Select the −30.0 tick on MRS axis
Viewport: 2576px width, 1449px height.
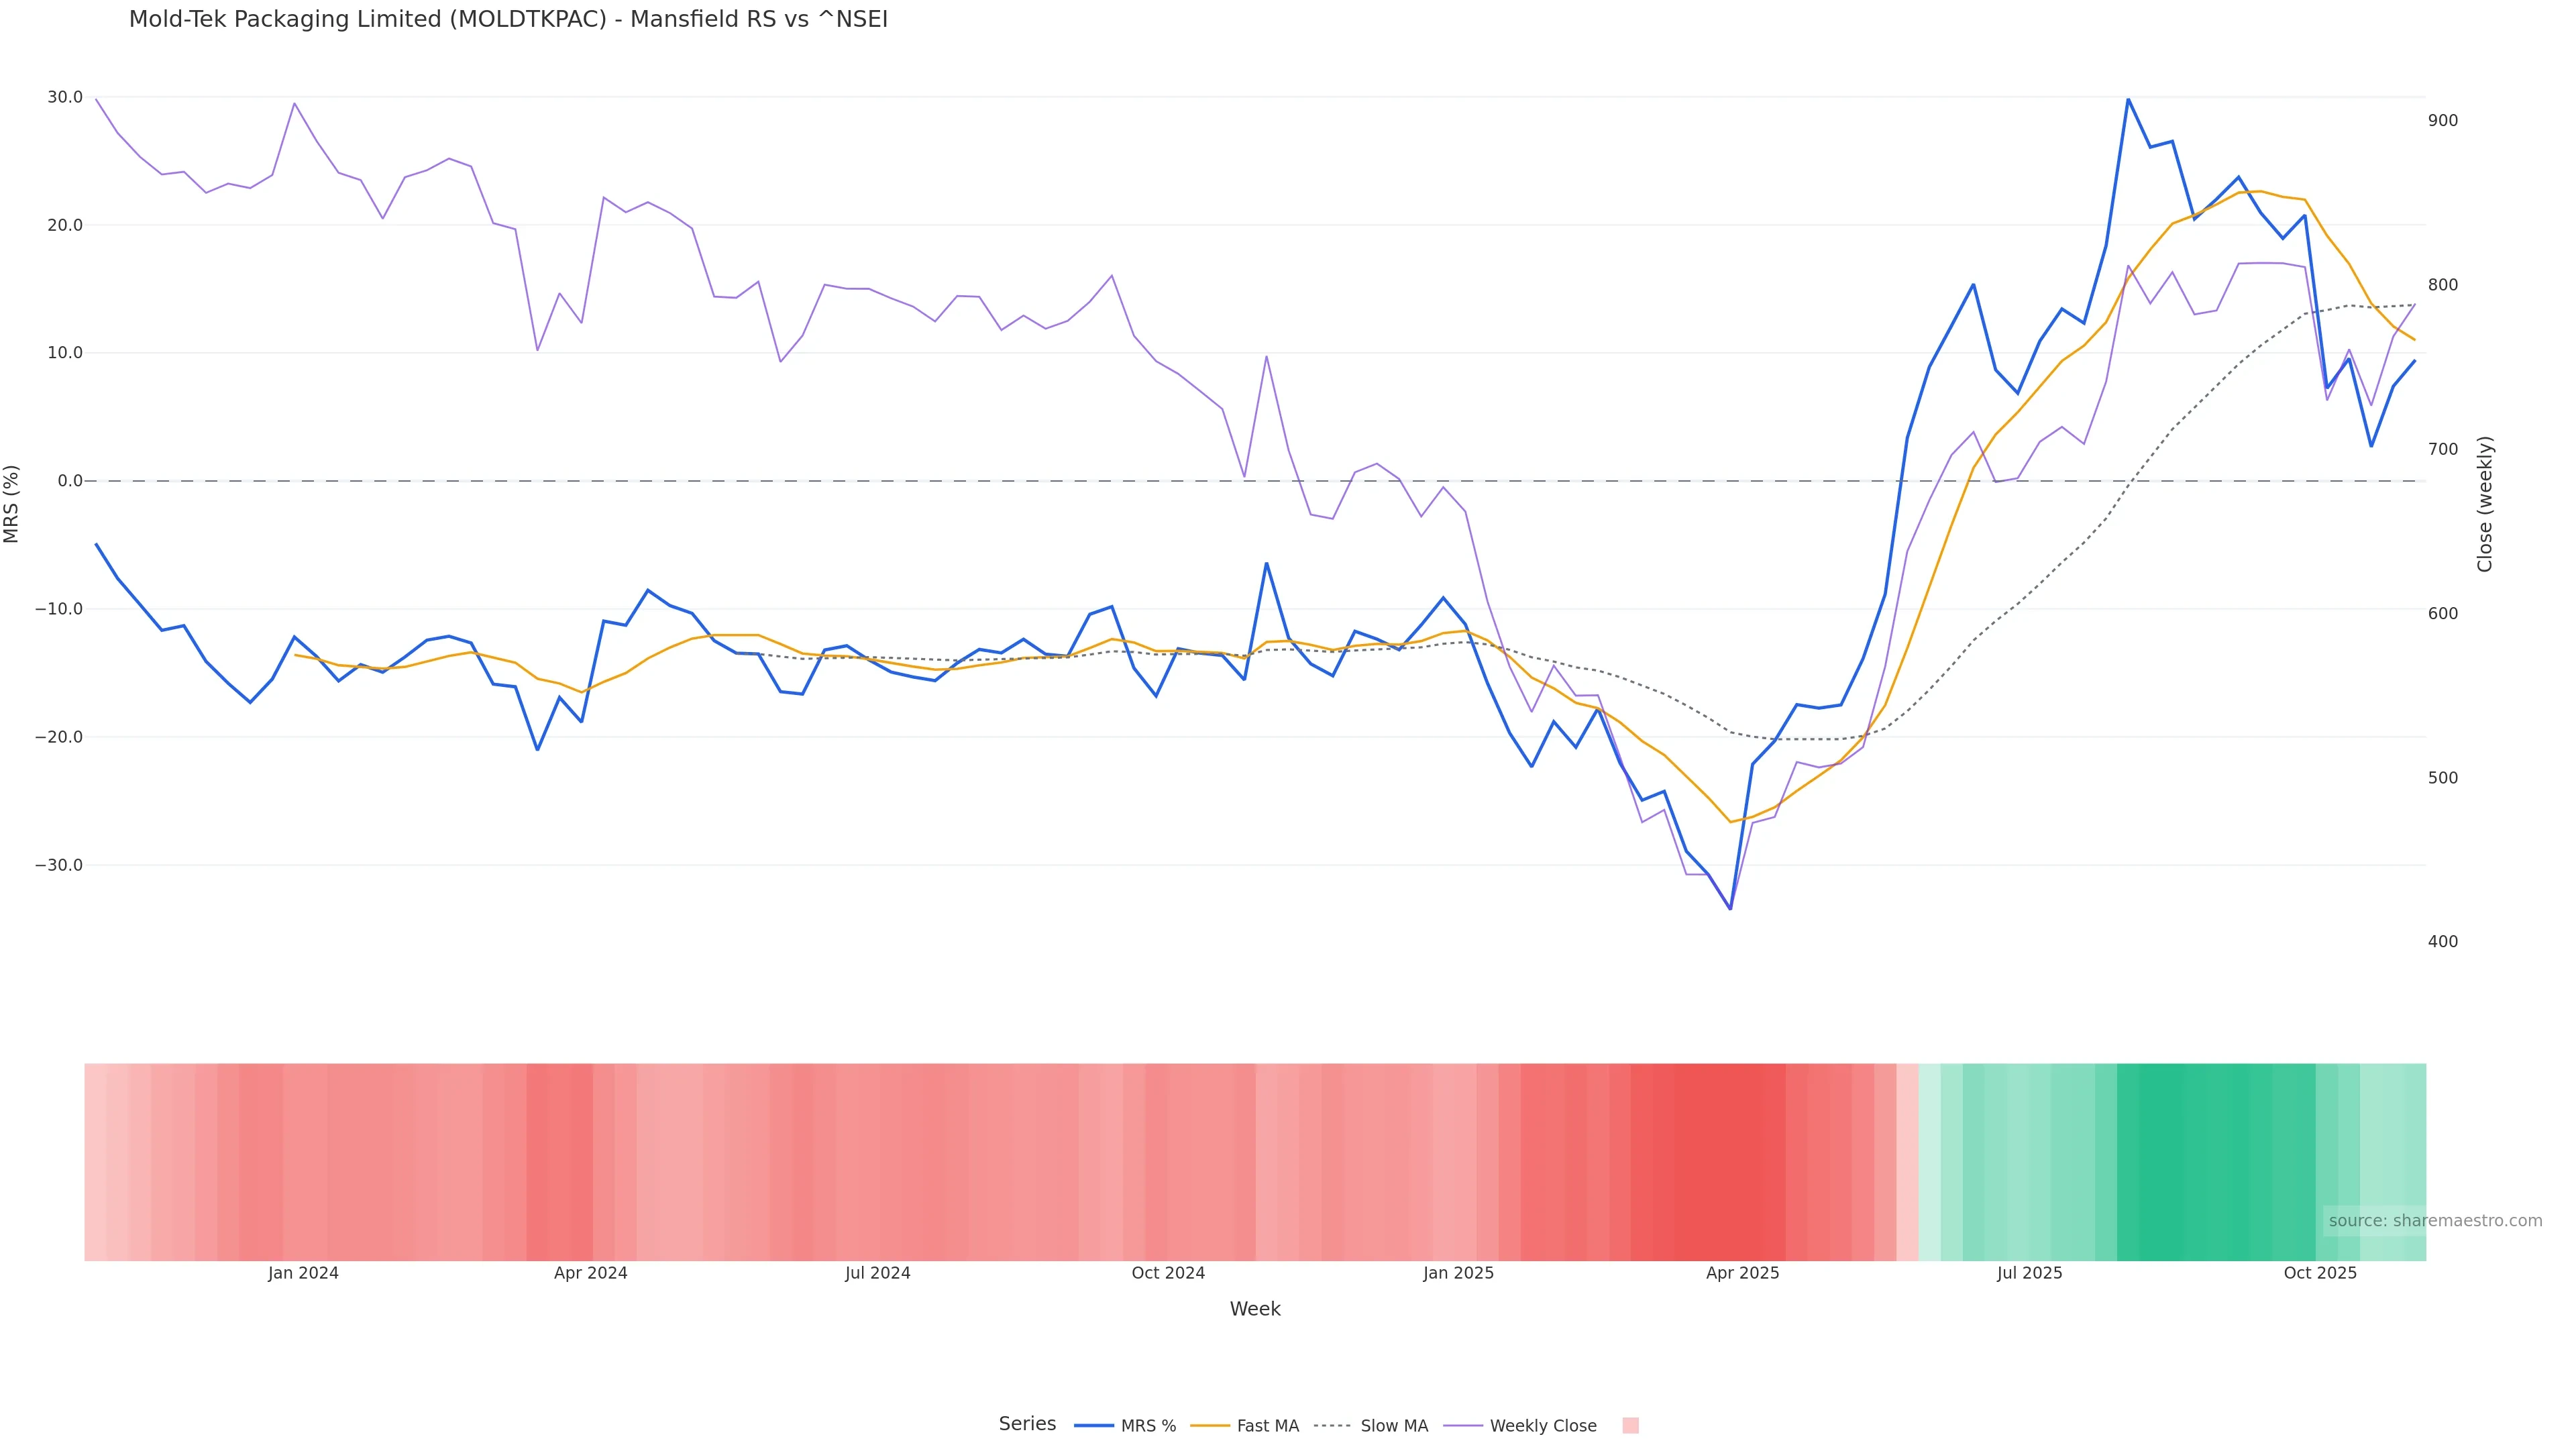[x=59, y=865]
